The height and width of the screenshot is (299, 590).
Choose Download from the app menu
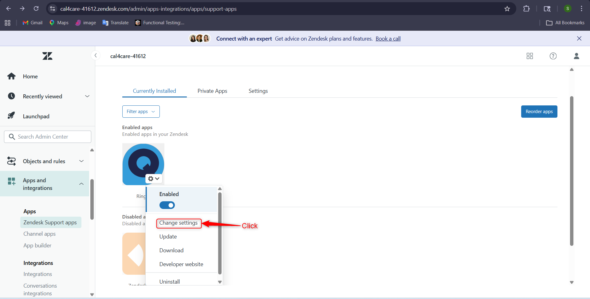click(171, 250)
